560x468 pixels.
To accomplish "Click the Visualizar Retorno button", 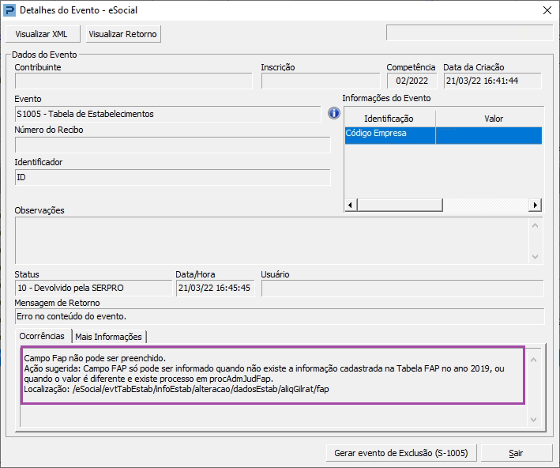I will (123, 34).
